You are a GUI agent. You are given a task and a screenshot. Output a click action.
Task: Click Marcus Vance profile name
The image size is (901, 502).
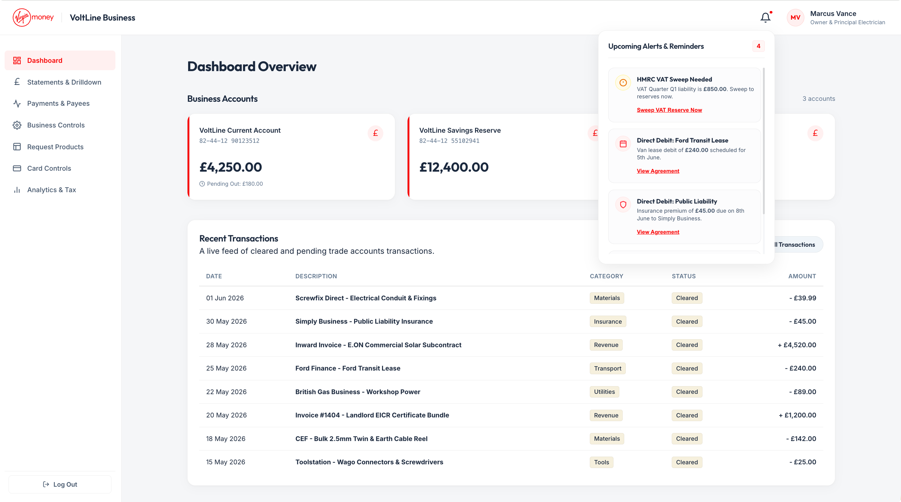click(833, 13)
